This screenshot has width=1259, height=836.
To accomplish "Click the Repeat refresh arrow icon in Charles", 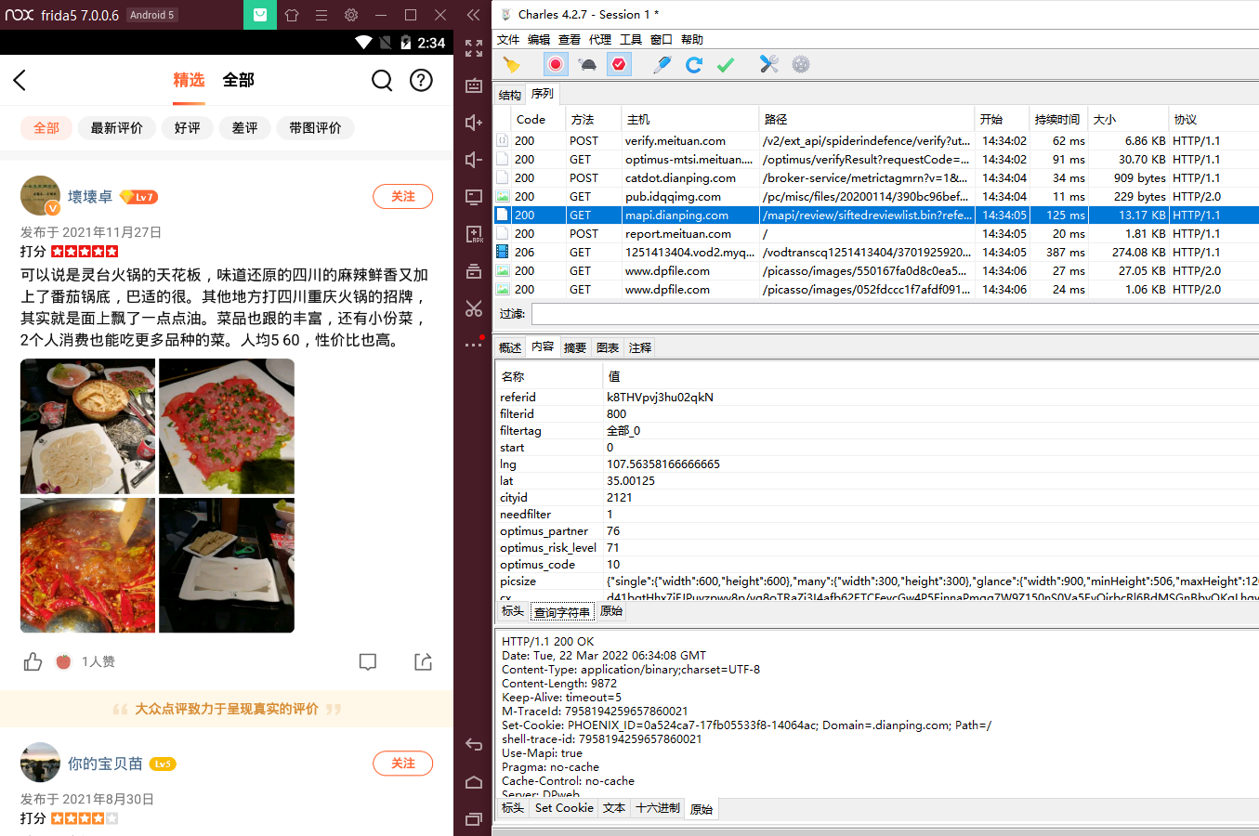I will click(x=693, y=64).
